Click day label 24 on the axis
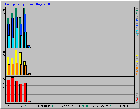 [x=103, y=106]
